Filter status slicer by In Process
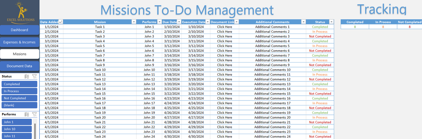Viewport: 422px width, 139px height. coord(20,91)
